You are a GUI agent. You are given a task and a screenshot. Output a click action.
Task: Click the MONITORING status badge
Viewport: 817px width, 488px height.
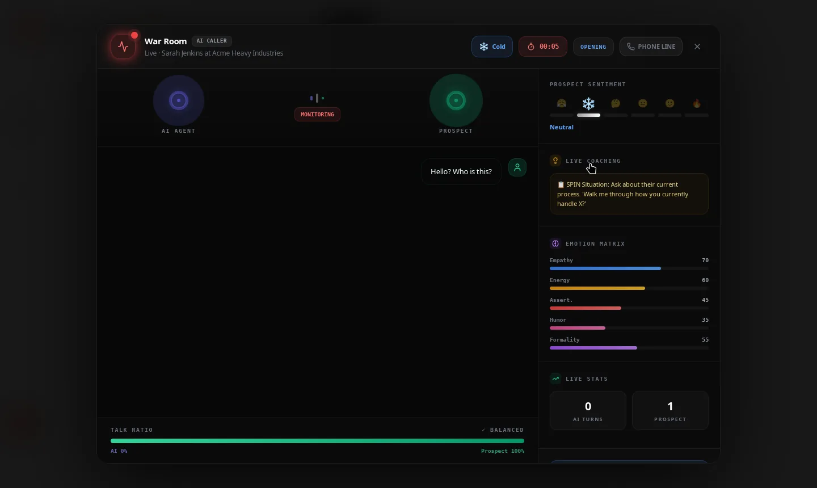click(317, 114)
